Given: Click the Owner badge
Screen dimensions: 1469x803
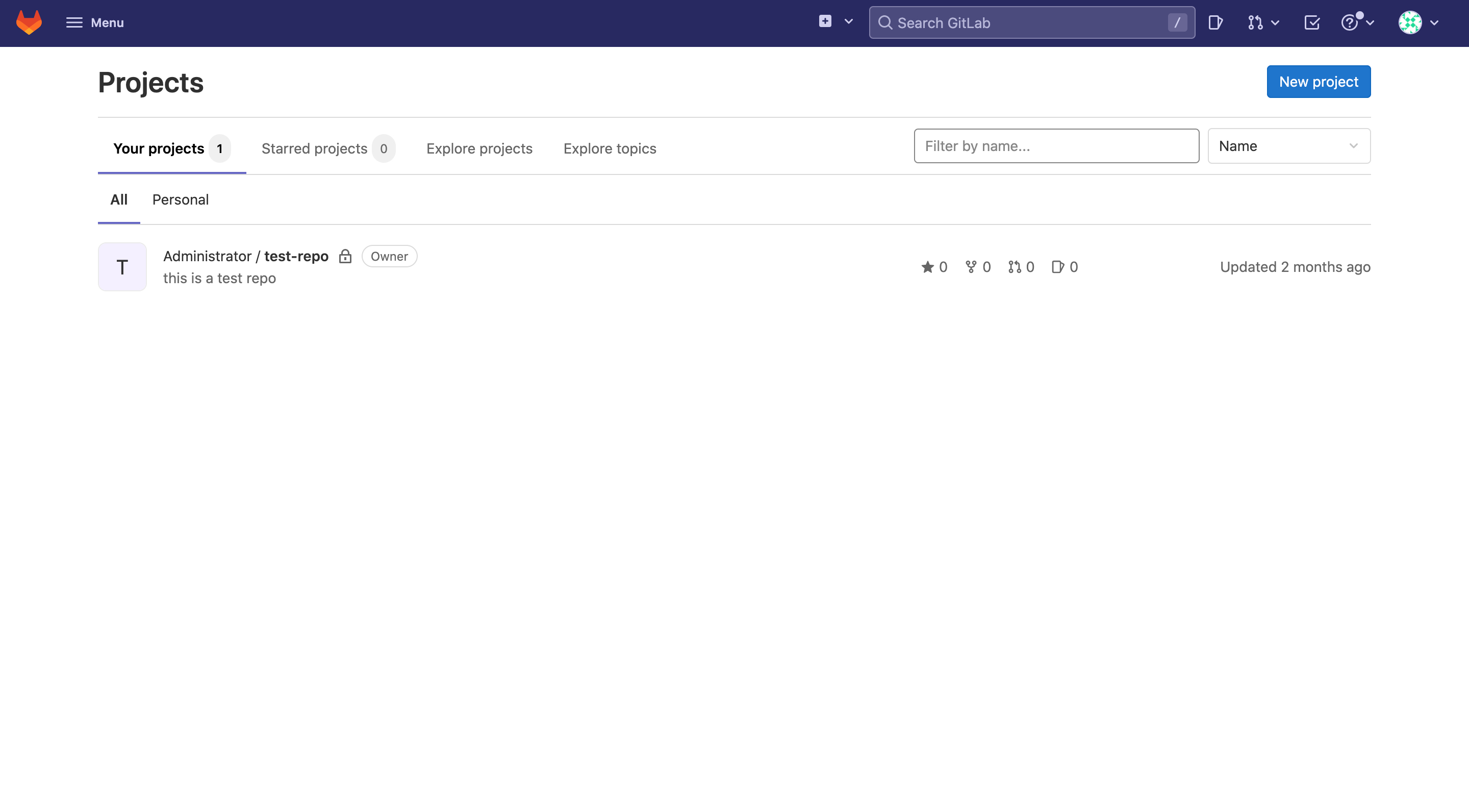Looking at the screenshot, I should click(x=389, y=256).
